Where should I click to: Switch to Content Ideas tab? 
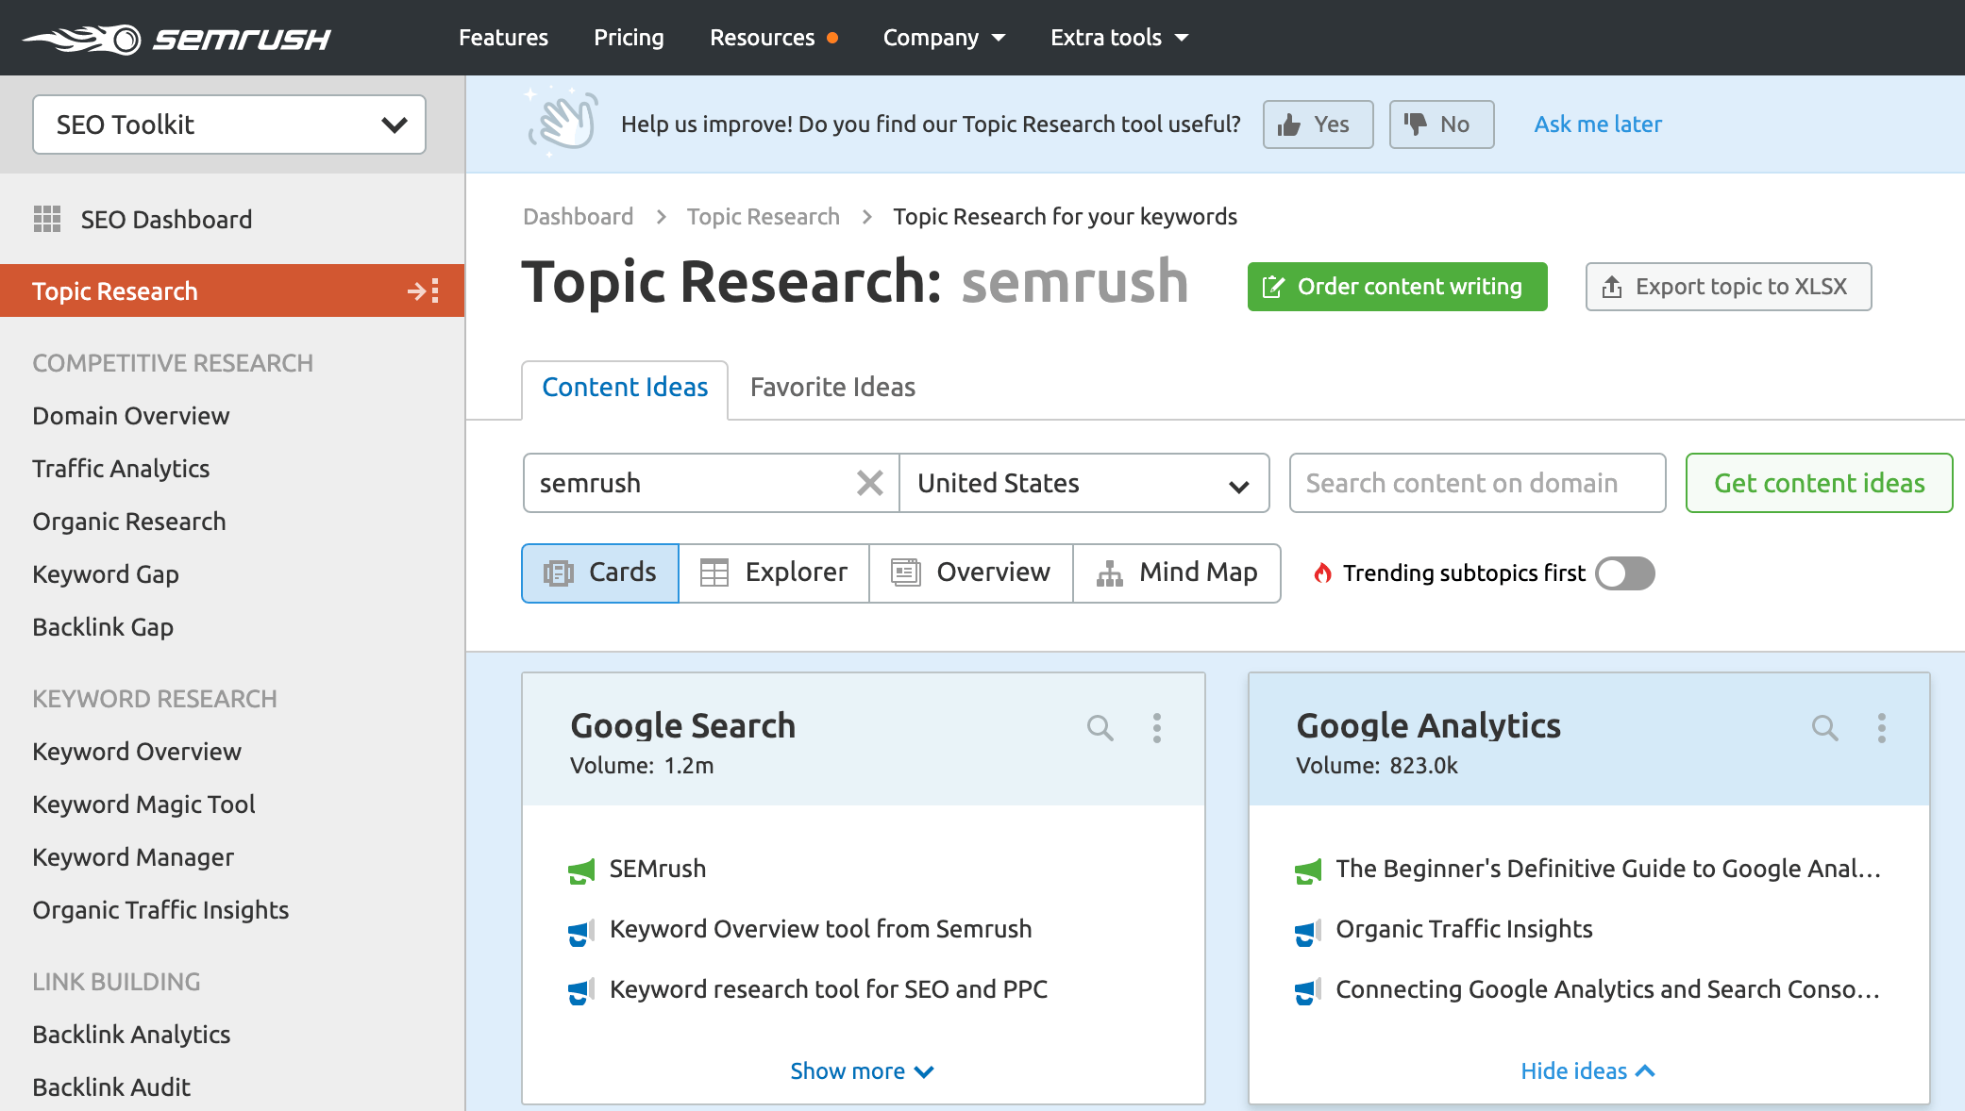(x=625, y=388)
